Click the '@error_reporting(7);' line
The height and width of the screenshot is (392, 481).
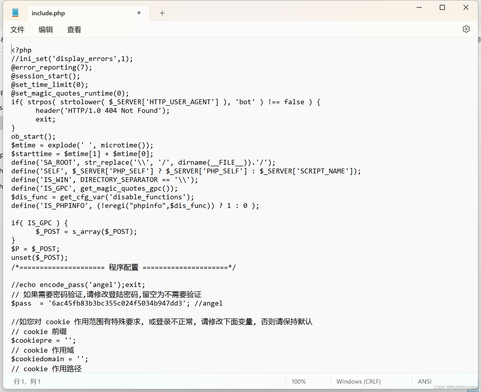tap(52, 67)
